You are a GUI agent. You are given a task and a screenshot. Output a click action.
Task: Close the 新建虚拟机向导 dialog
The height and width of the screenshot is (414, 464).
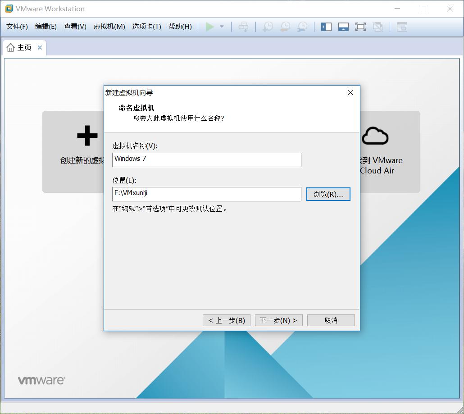pos(350,93)
